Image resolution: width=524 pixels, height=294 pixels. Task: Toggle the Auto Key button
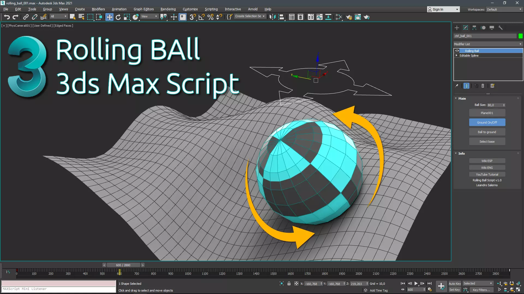[455, 283]
